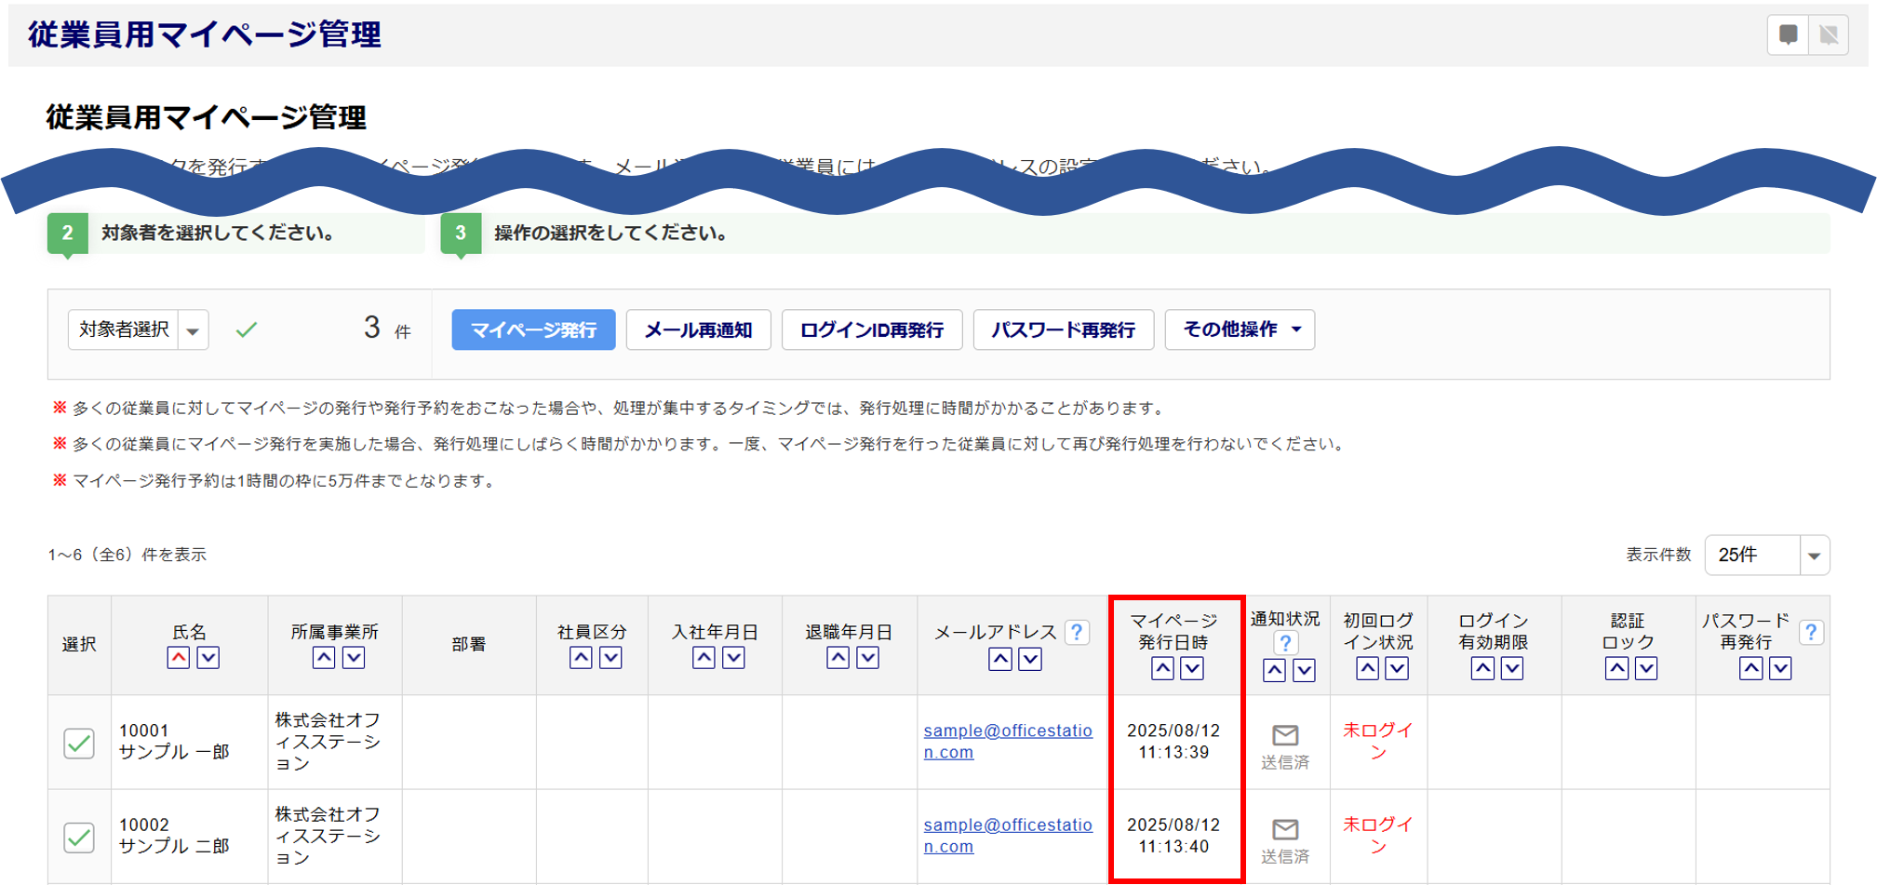Select パスワード再発行 operation
Viewport: 1877px width, 885px height.
tap(1063, 330)
